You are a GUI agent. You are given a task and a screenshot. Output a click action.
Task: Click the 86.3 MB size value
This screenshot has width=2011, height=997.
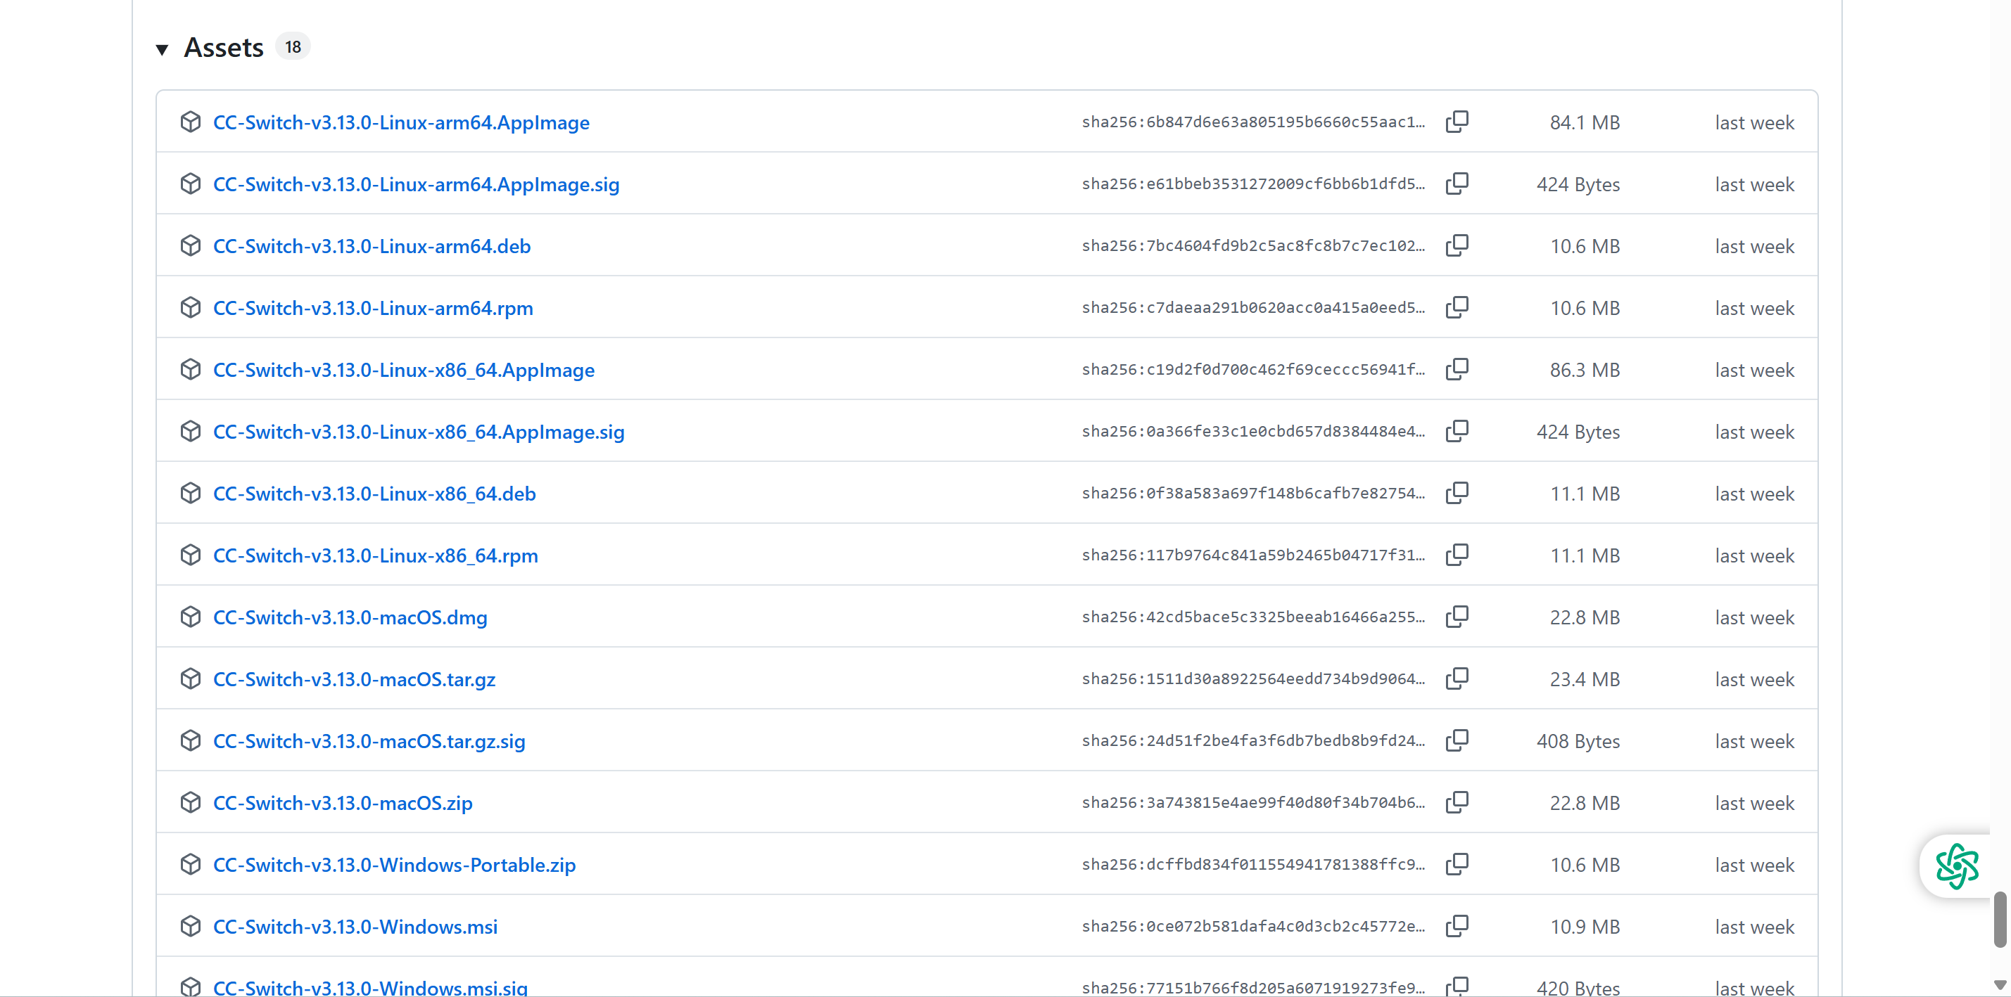[x=1585, y=370]
